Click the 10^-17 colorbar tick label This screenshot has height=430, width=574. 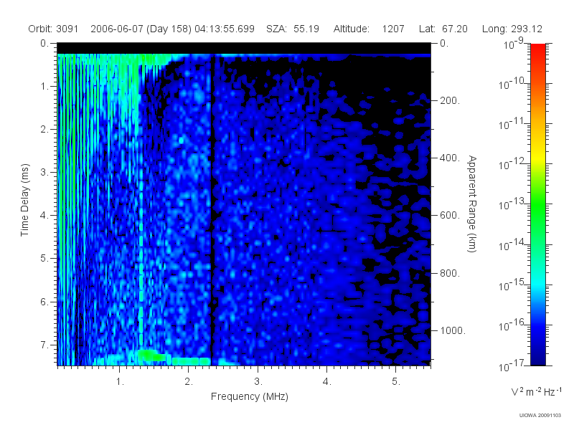tap(511, 365)
